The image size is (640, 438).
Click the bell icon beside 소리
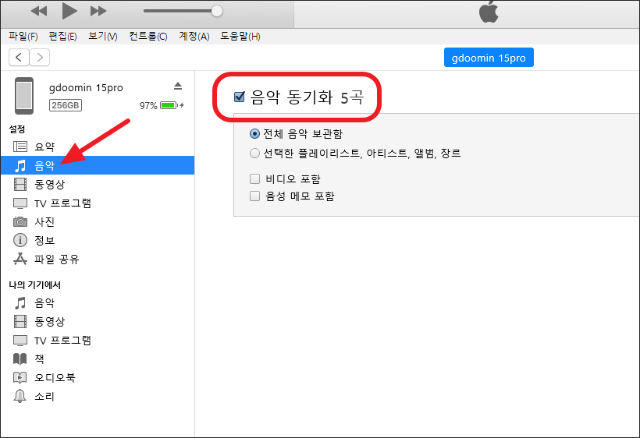click(x=20, y=396)
